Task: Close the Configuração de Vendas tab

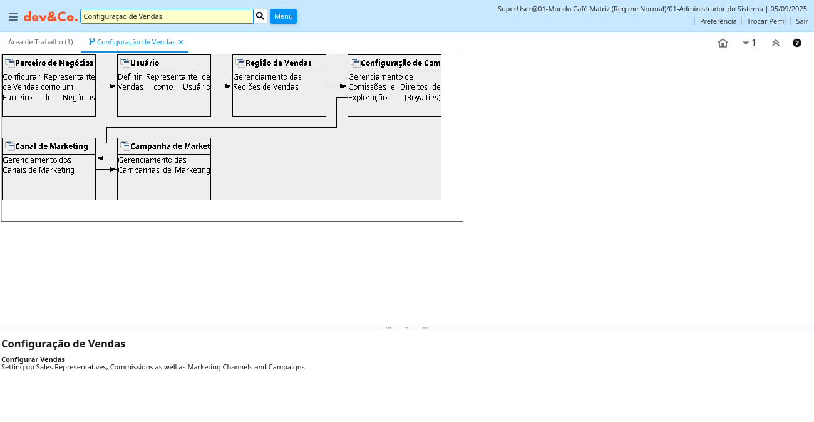Action: click(181, 43)
